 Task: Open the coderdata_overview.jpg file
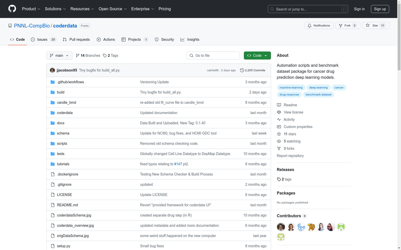(x=75, y=225)
